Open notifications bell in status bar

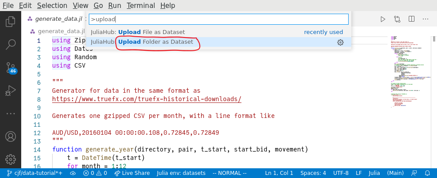[x=427, y=173]
